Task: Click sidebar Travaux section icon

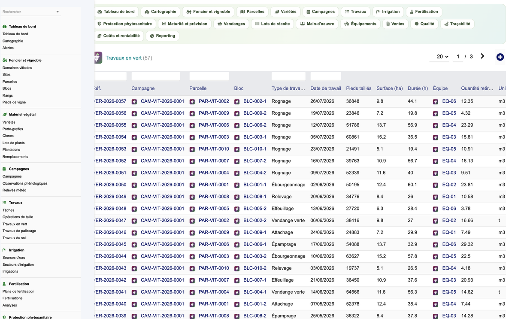Action: coord(5,203)
